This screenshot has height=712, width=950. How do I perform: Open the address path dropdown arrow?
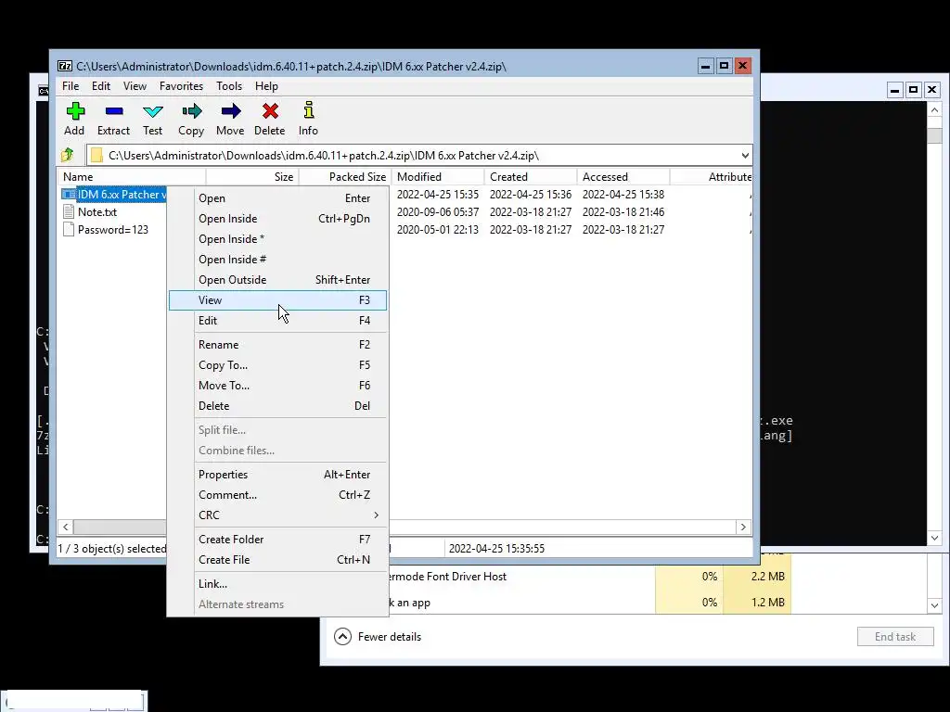point(745,156)
